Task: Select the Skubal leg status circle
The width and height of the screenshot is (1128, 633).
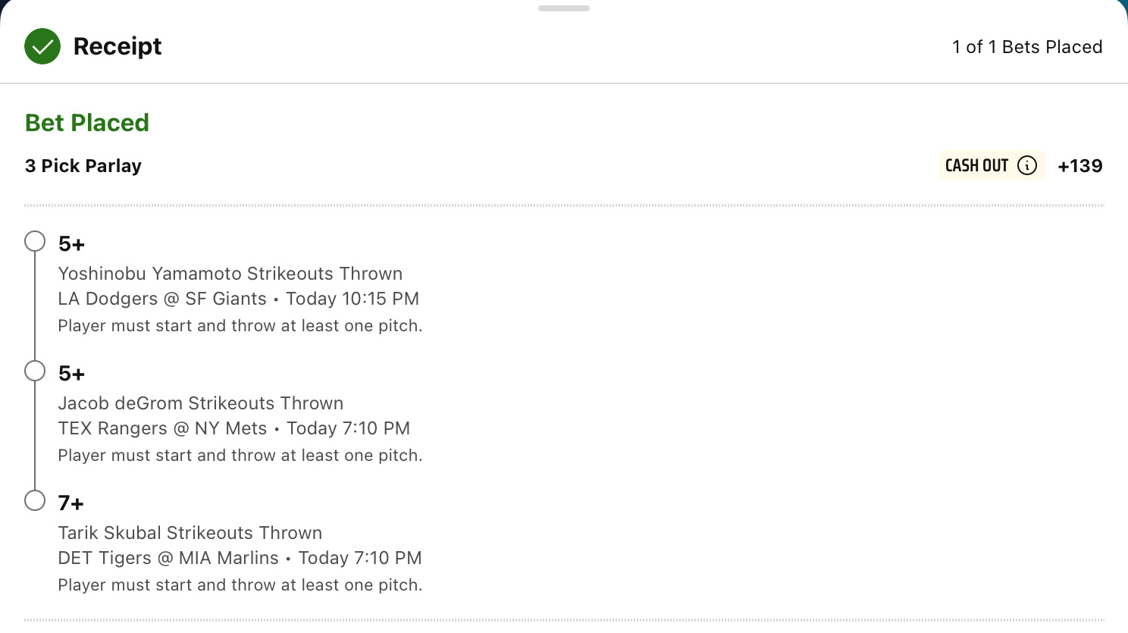Action: (35, 500)
